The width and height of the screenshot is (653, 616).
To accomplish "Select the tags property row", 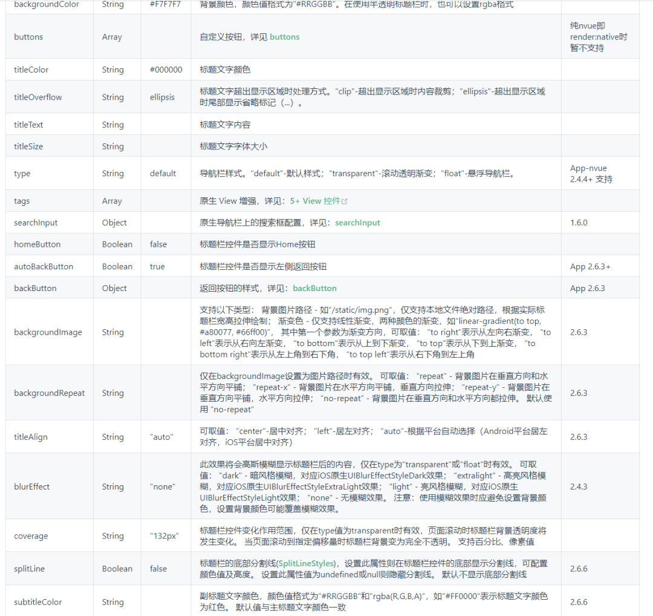I will [x=21, y=200].
